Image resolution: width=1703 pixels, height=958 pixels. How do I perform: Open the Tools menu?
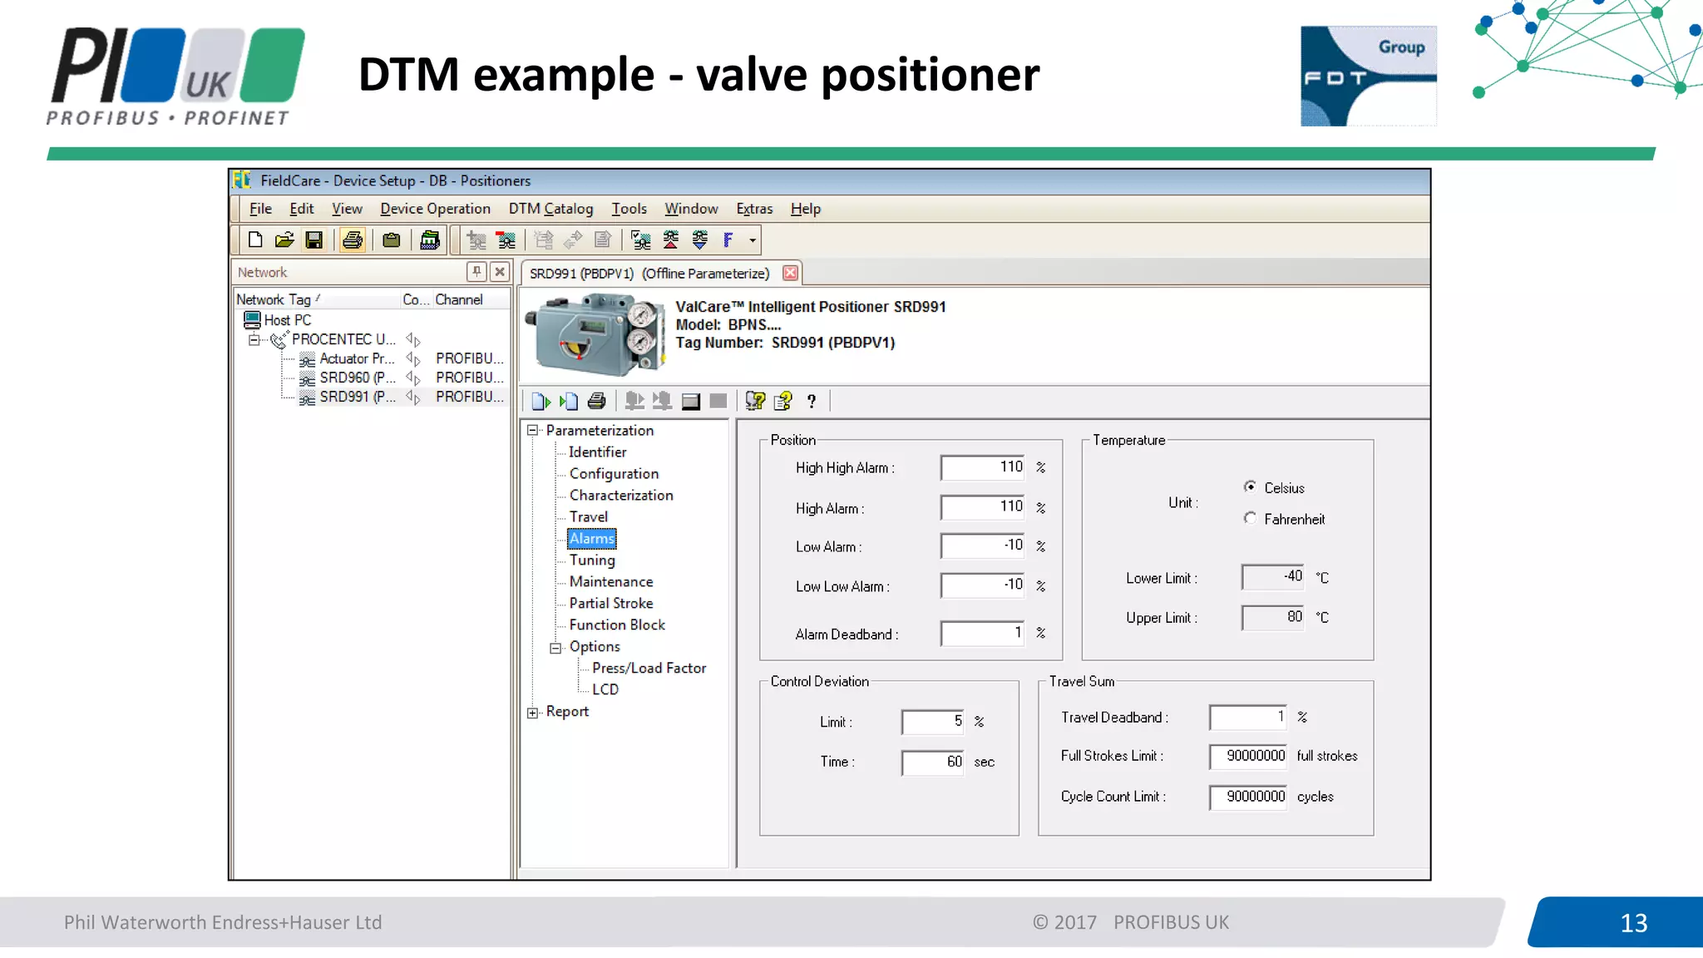pos(629,209)
